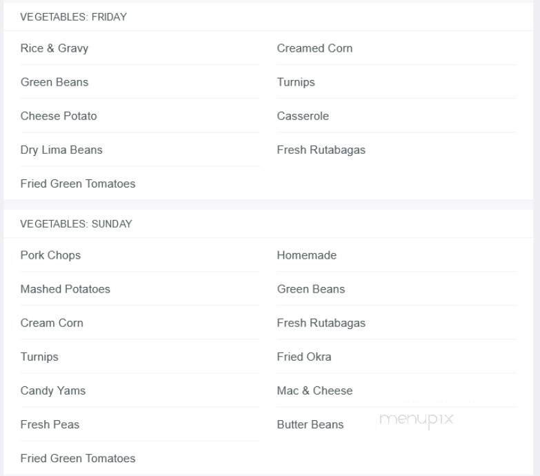Click the menupix watermark logo
The width and height of the screenshot is (540, 476).
pyautogui.click(x=416, y=419)
